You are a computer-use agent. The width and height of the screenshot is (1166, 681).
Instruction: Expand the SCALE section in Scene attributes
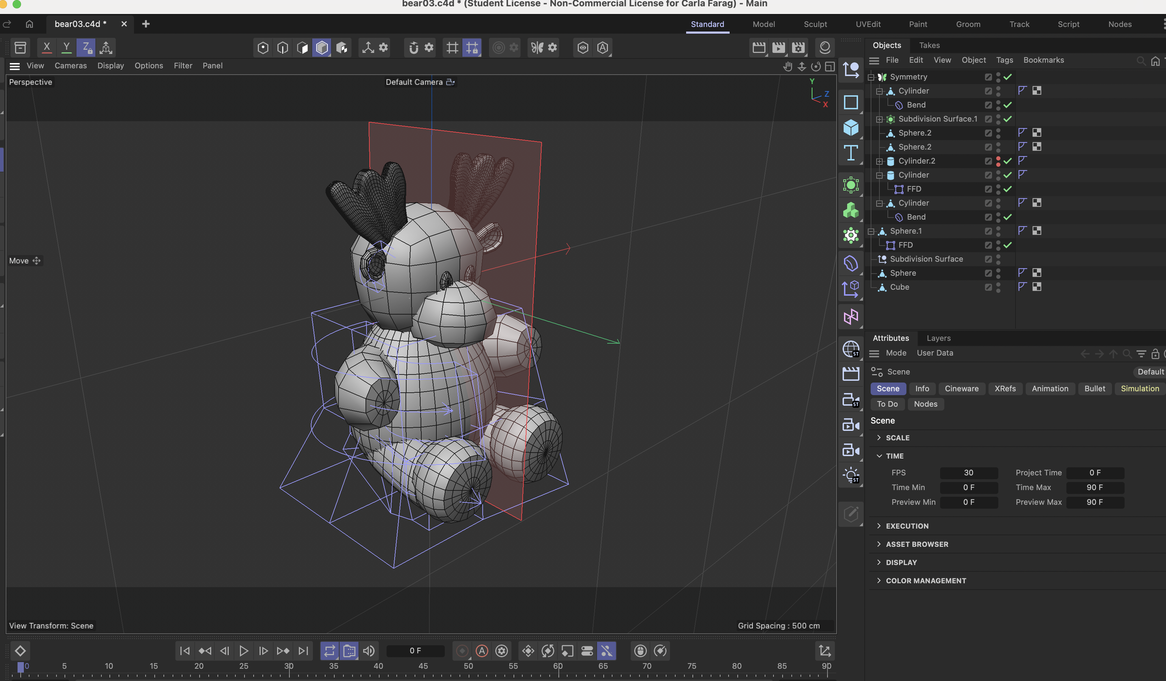[879, 438]
